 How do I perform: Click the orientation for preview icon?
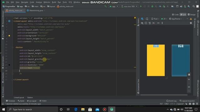[147, 19]
